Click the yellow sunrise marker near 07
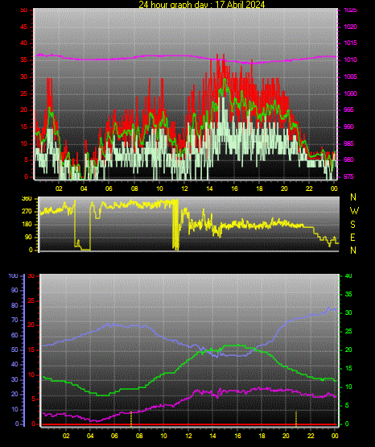375x447 pixels. (131, 419)
